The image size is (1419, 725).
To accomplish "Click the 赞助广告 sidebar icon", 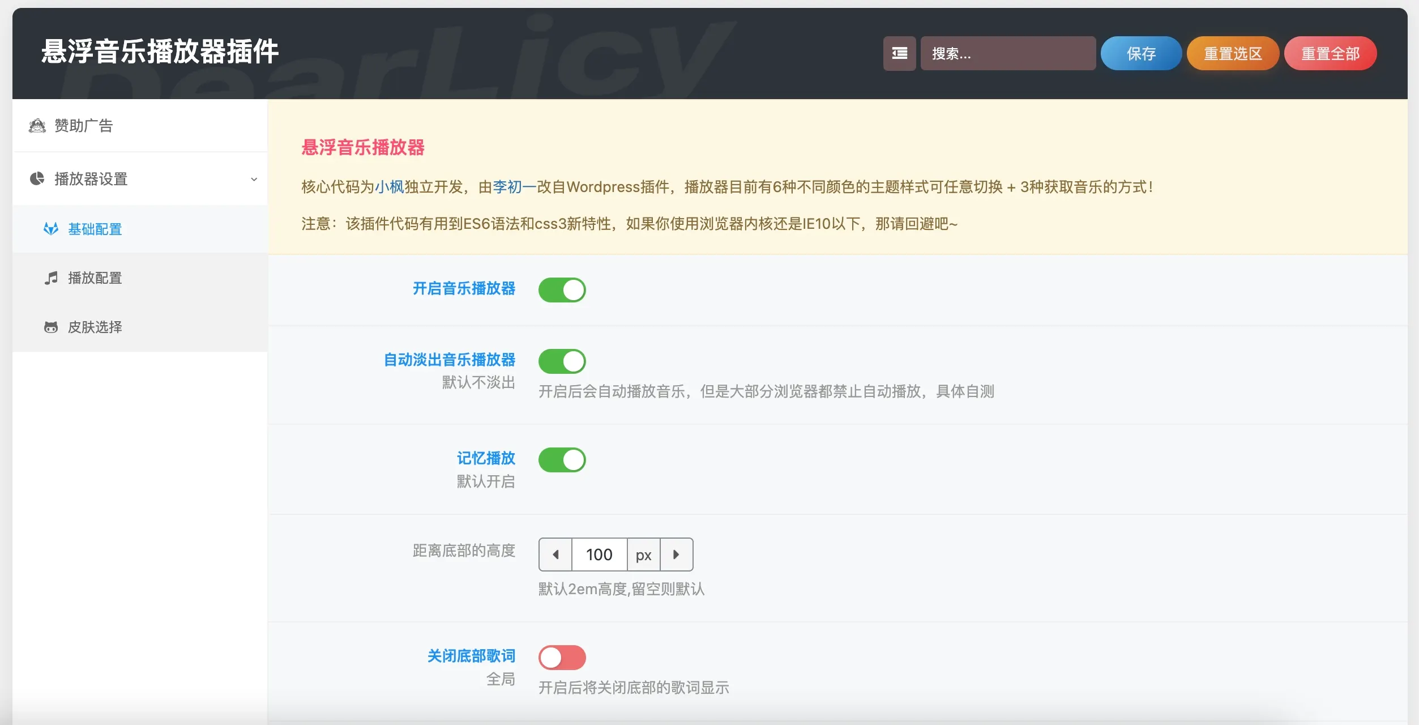I will (37, 126).
